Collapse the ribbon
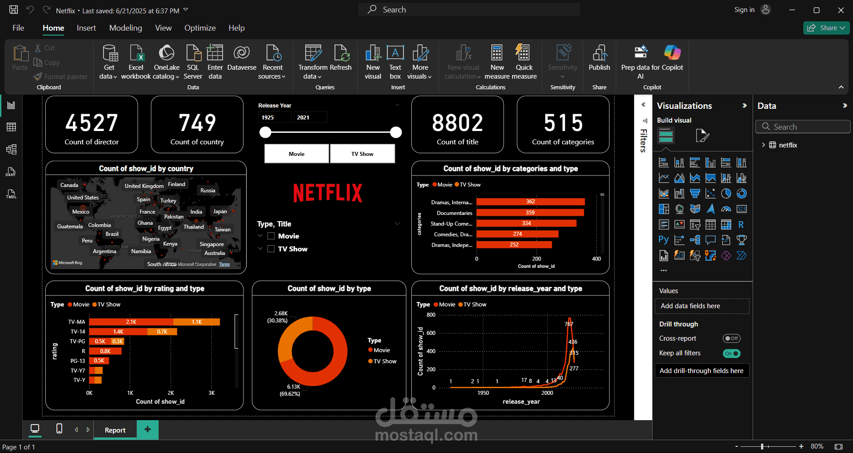This screenshot has height=453, width=853. coord(841,87)
